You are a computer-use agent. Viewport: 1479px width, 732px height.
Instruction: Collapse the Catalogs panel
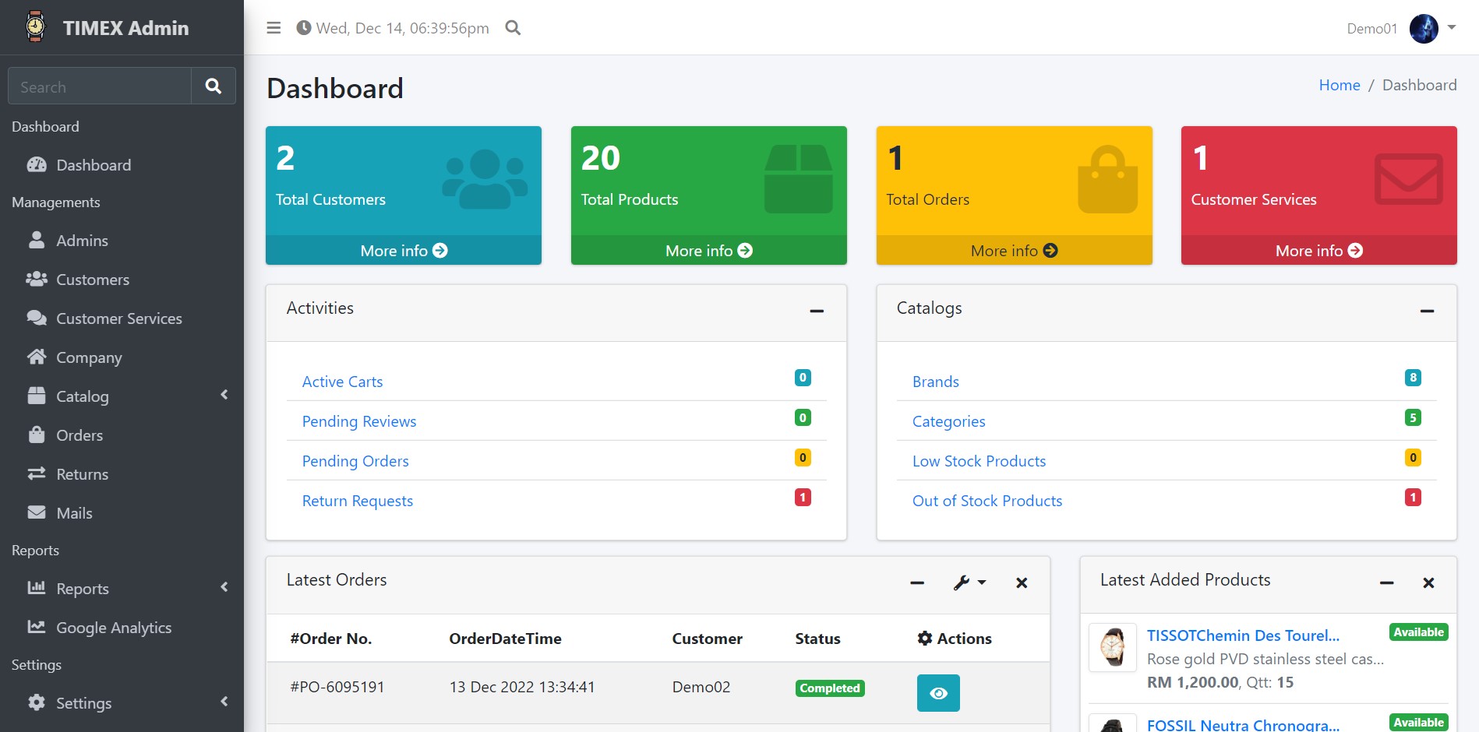(x=1427, y=311)
